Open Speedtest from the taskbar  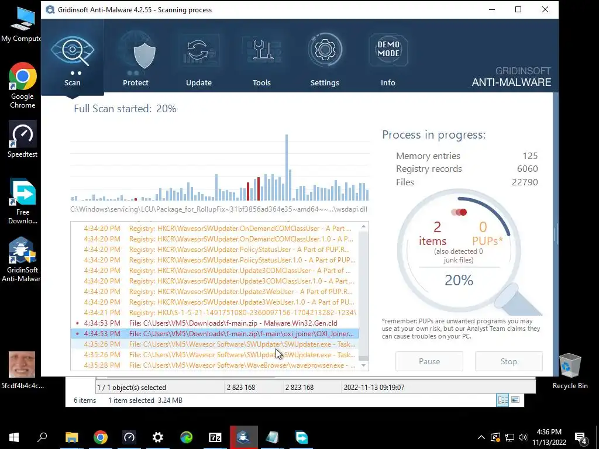(x=129, y=437)
